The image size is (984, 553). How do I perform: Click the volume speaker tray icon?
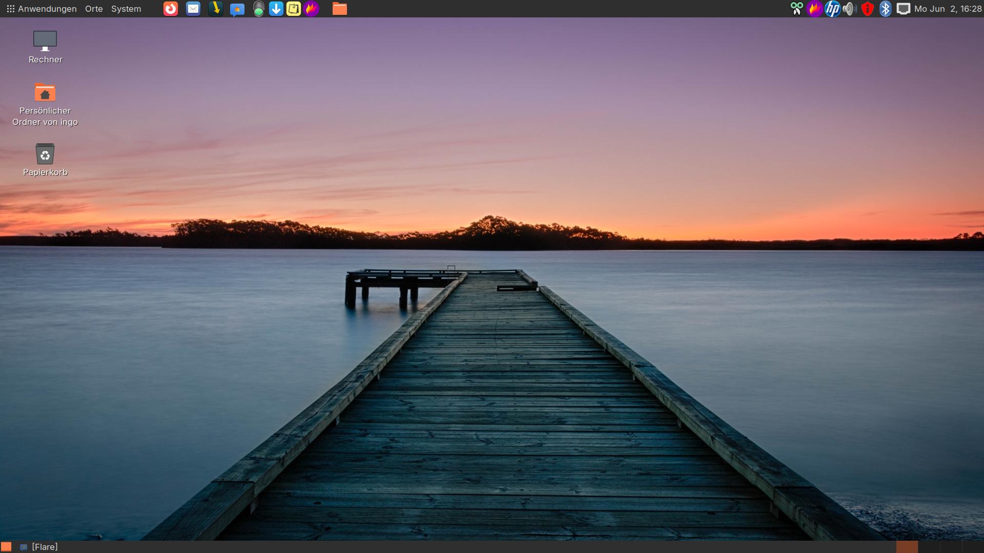(x=850, y=9)
